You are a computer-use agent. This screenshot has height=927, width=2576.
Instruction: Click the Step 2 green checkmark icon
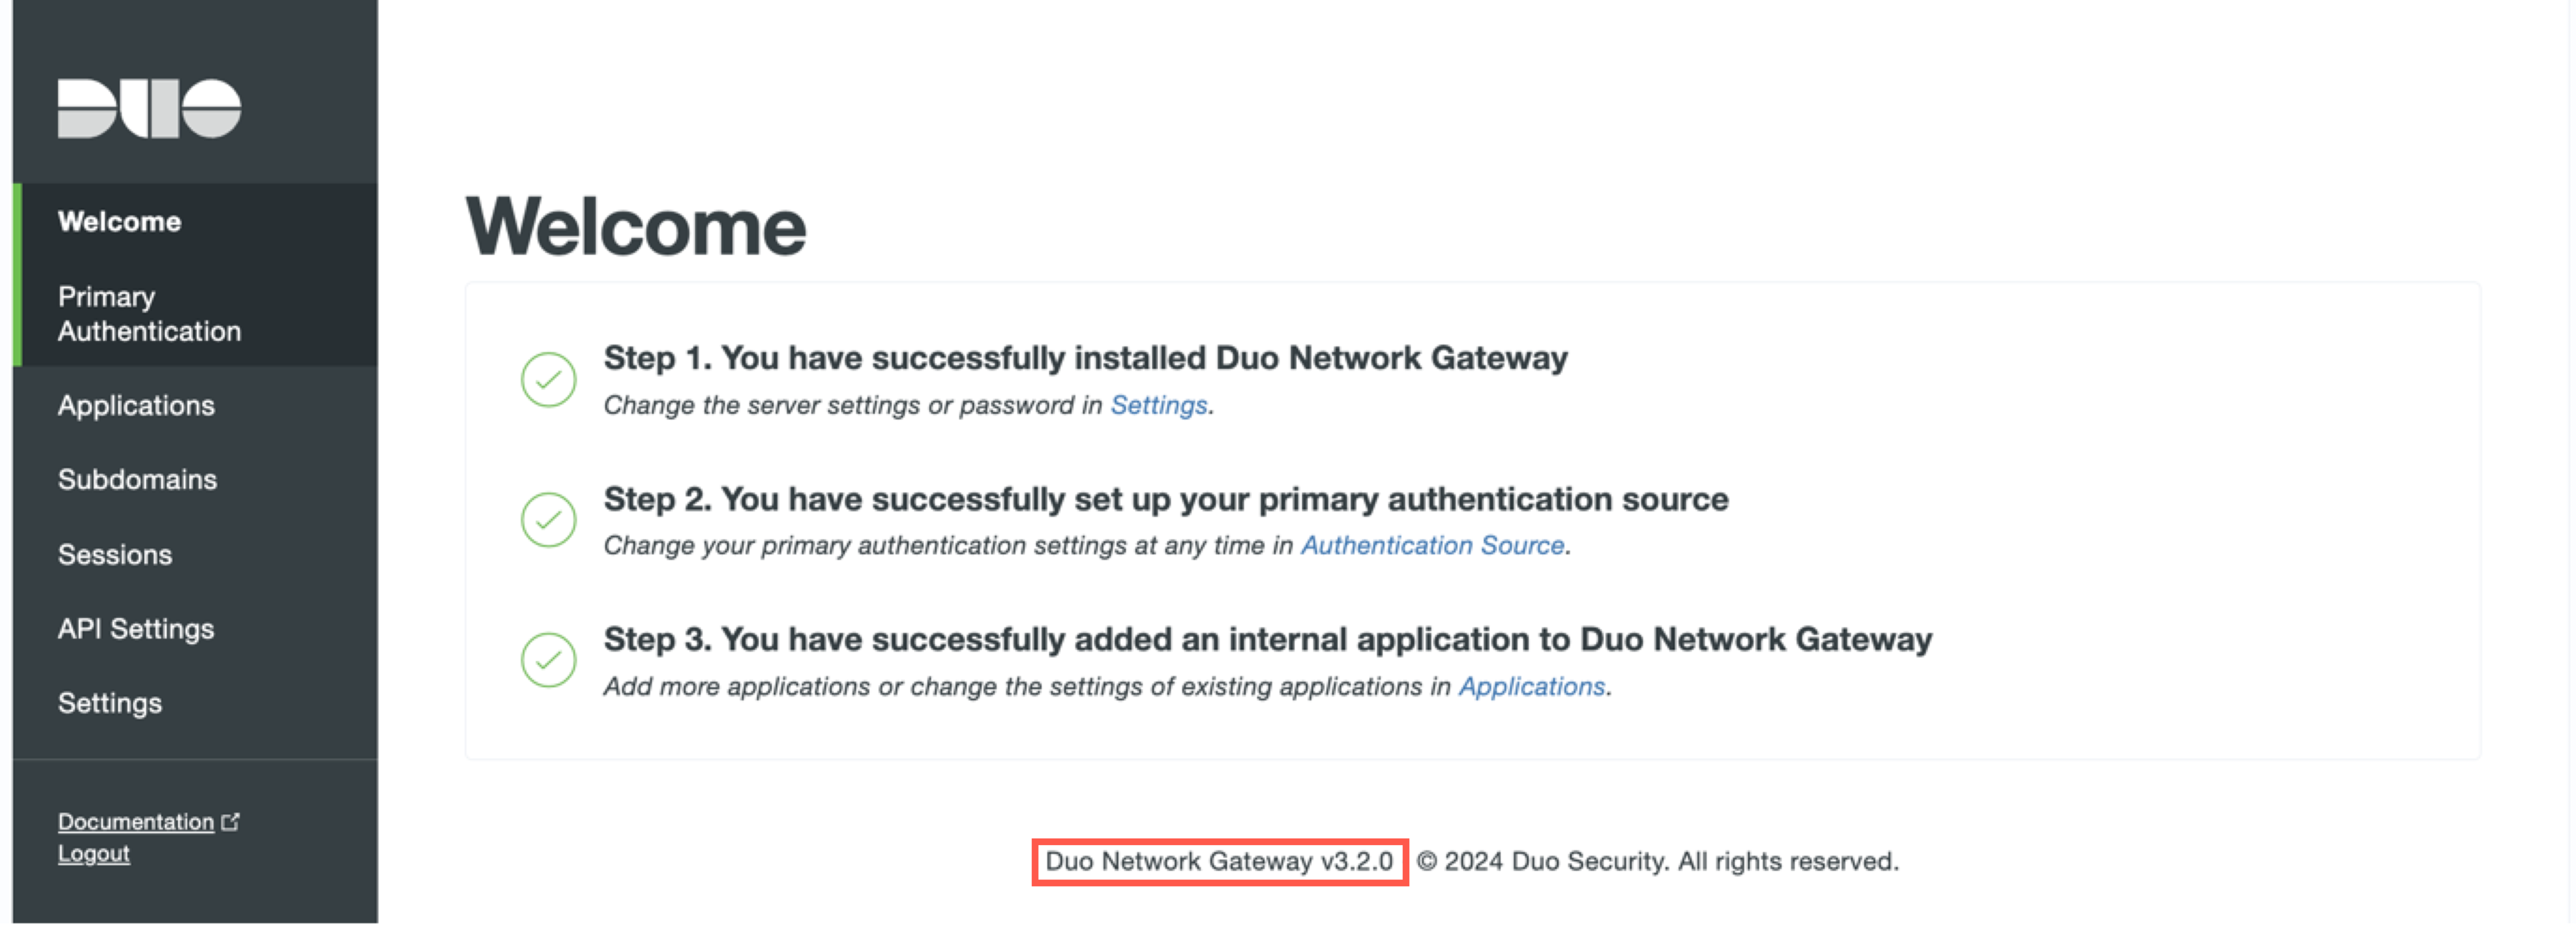(548, 520)
